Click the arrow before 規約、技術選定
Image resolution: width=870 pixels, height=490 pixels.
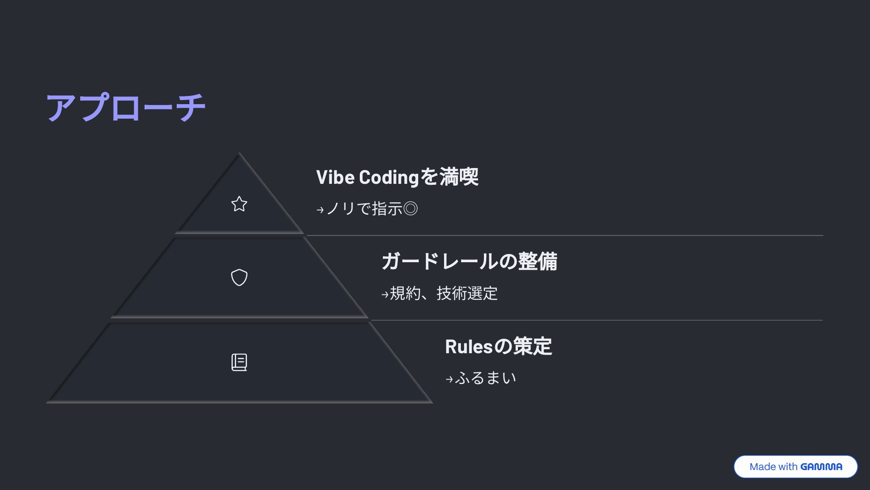coord(385,294)
